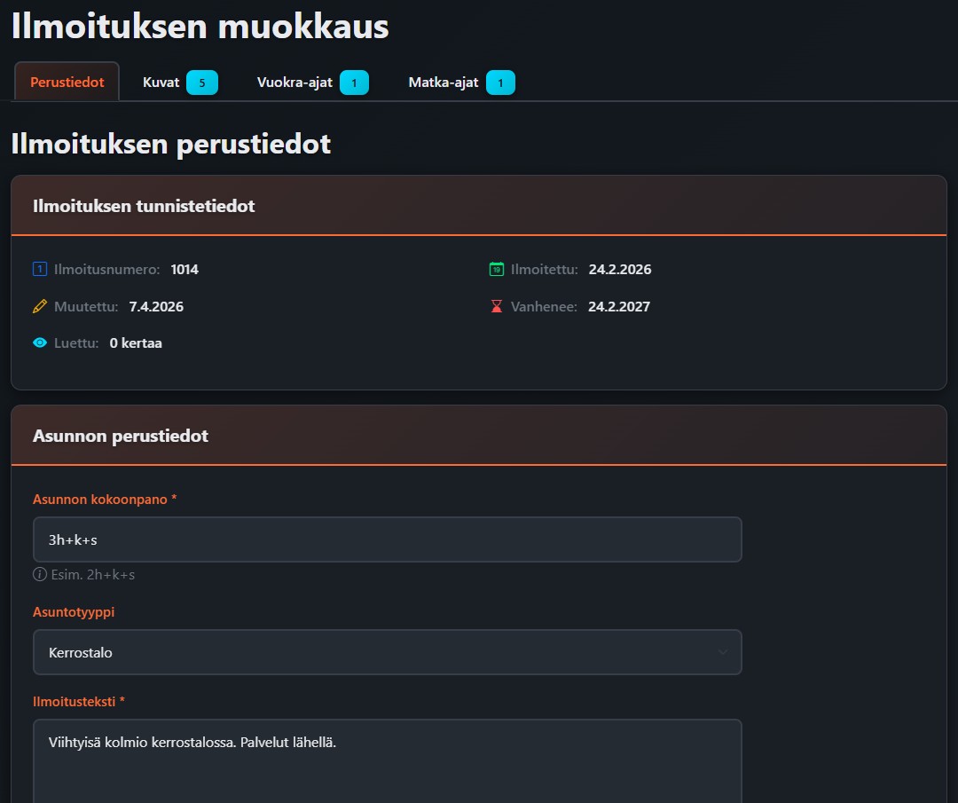The width and height of the screenshot is (958, 803).
Task: Open the Asuntotyyppi dropdown showing Kerrostalo
Action: (388, 652)
